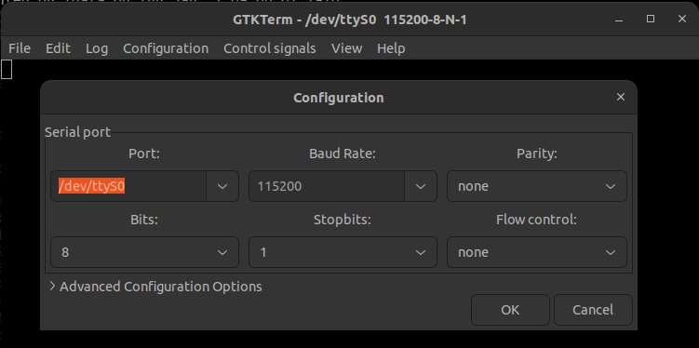The height and width of the screenshot is (348, 699).
Task: Open the Edit menu
Action: click(58, 48)
